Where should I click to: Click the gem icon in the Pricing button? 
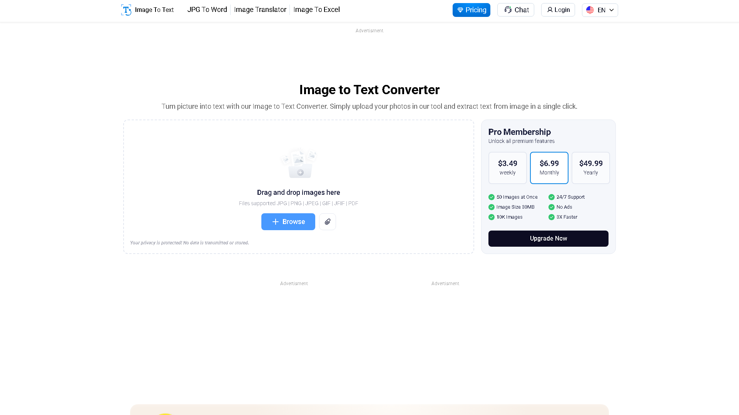460,10
